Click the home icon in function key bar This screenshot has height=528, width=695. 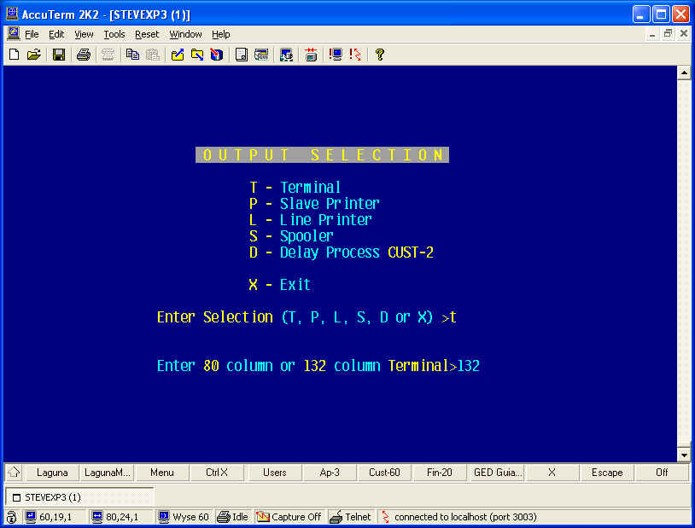(14, 473)
